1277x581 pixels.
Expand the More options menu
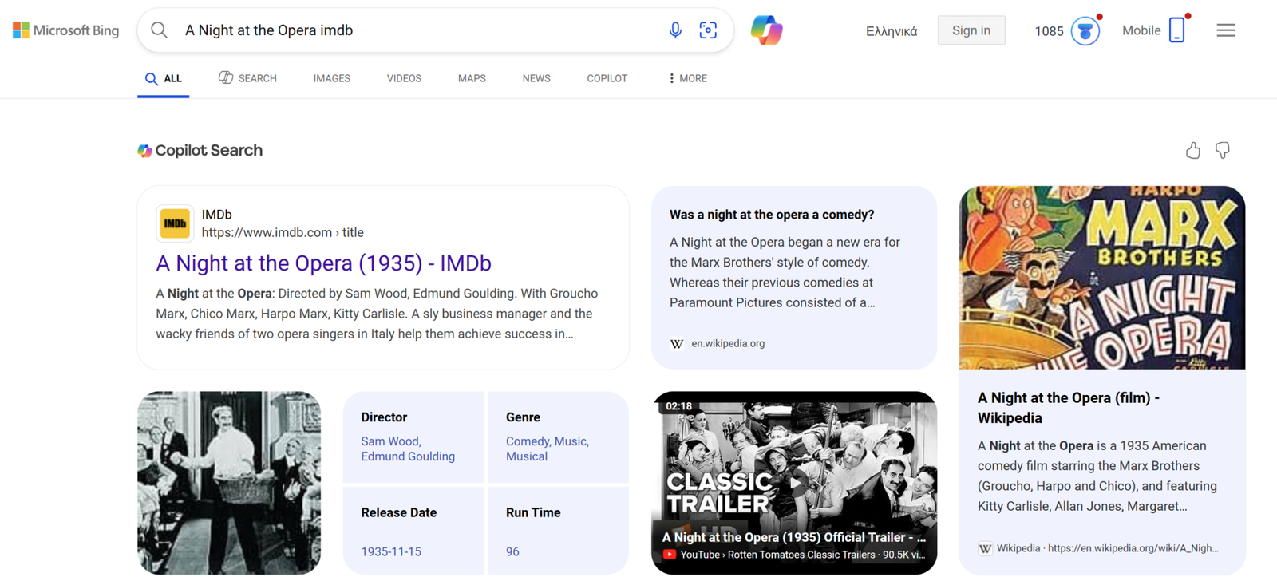point(687,78)
